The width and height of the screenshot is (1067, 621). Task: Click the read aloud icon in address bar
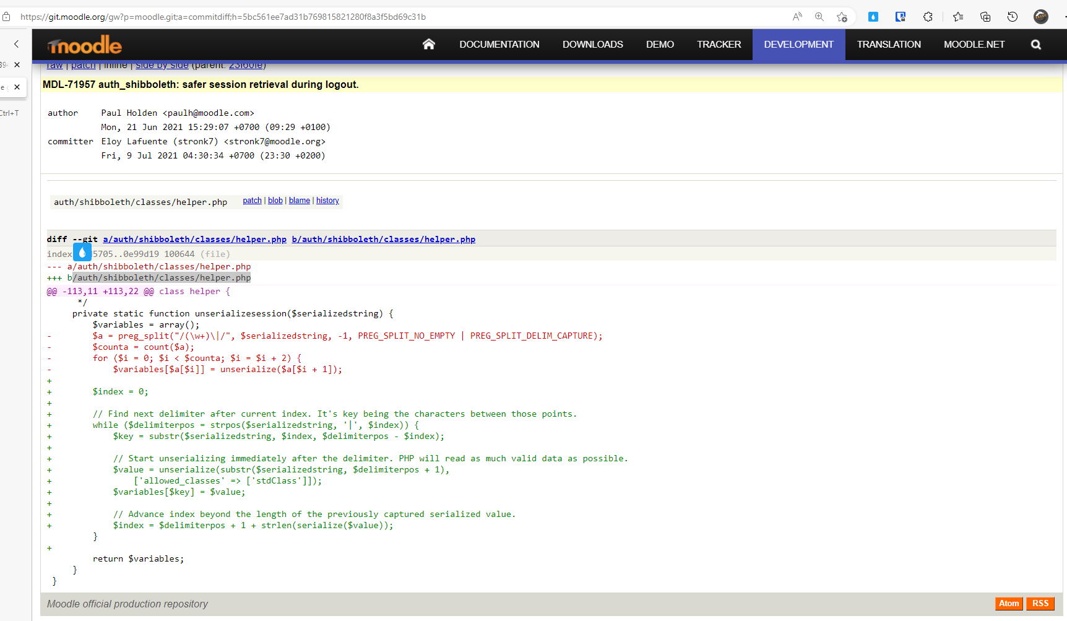click(797, 17)
